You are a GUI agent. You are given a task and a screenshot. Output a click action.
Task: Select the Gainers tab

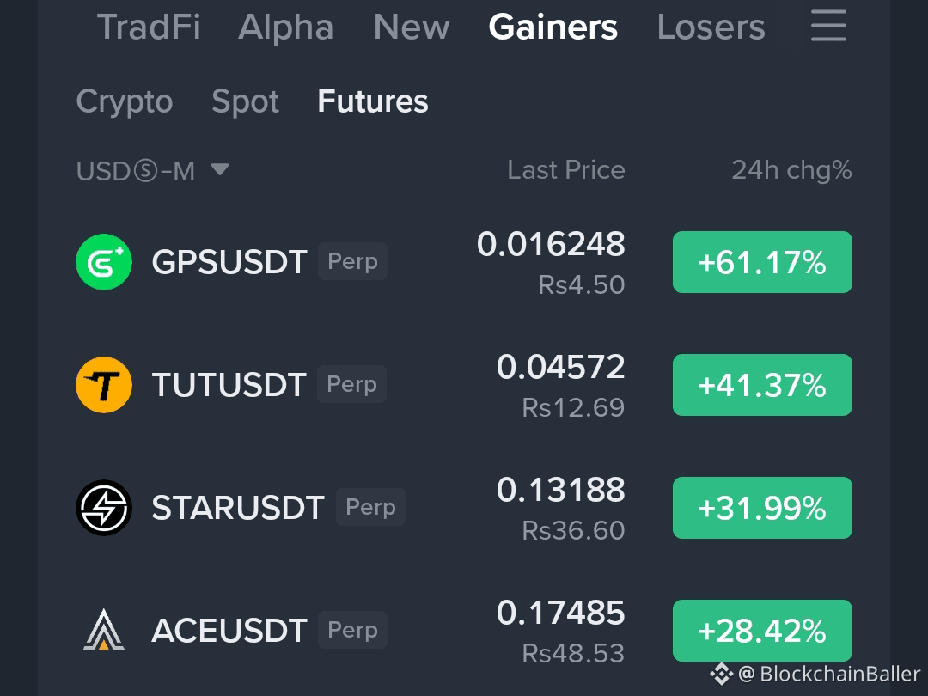coord(553,27)
